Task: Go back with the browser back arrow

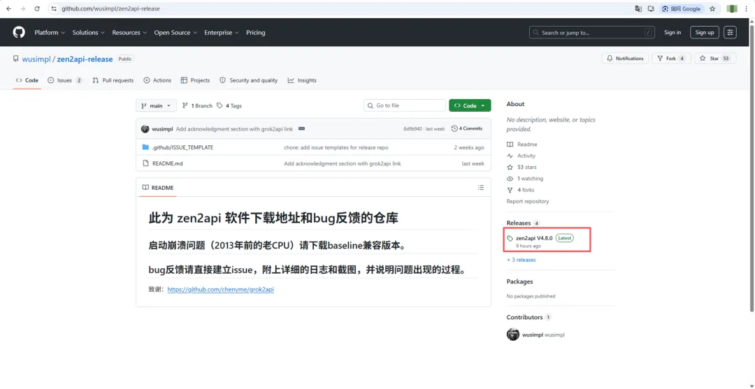Action: tap(8, 8)
